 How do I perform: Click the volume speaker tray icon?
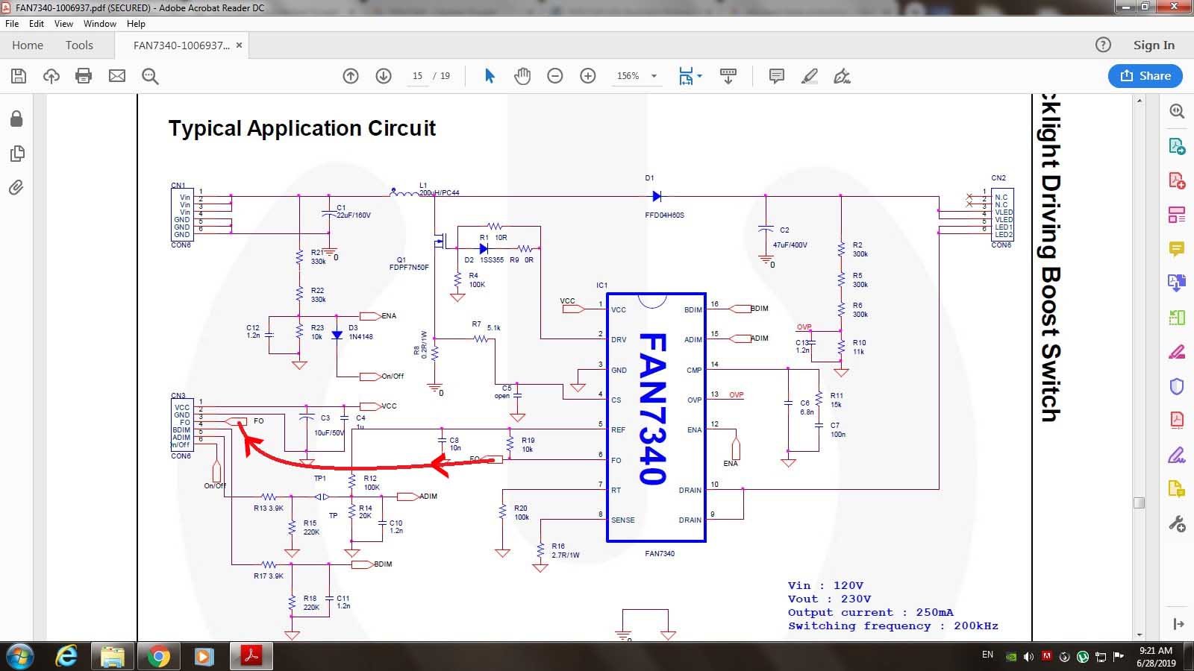pyautogui.click(x=1028, y=656)
